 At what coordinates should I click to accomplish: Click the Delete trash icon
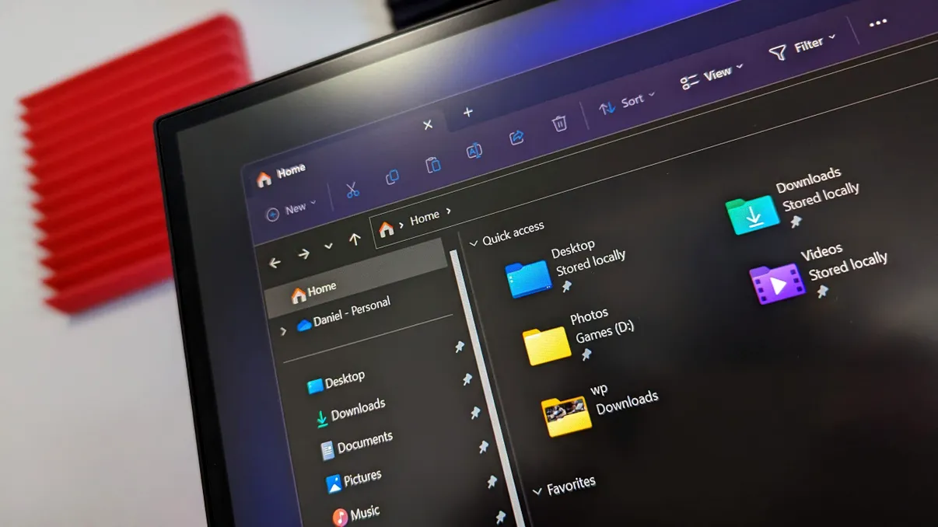pyautogui.click(x=561, y=124)
